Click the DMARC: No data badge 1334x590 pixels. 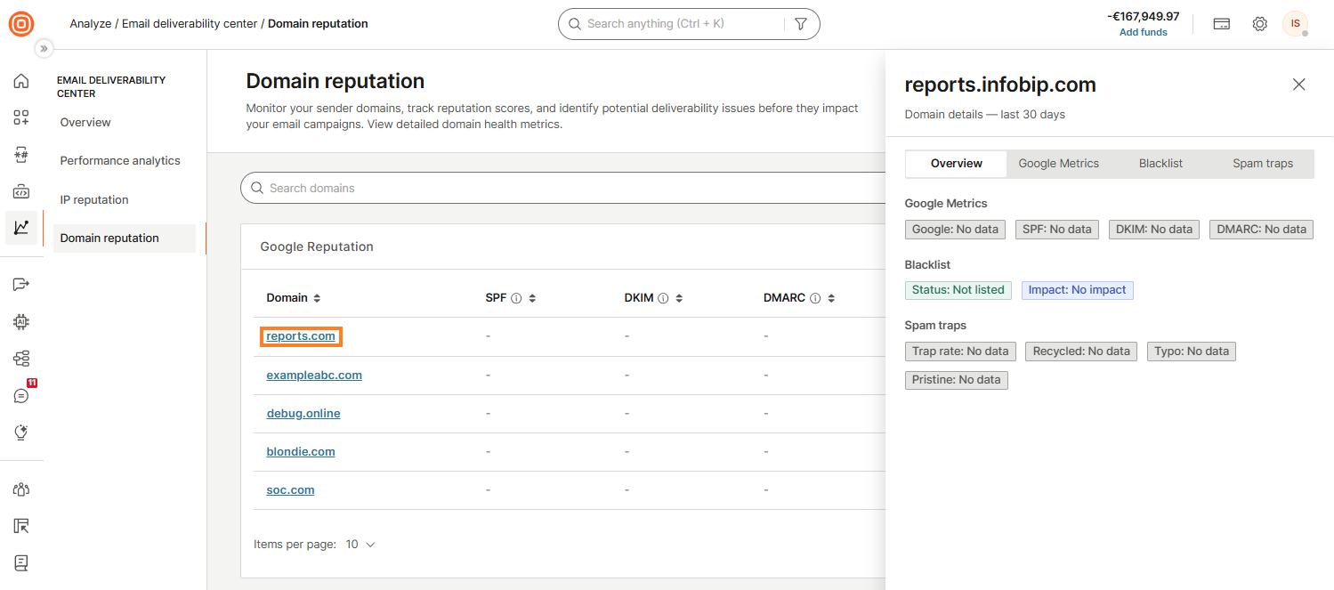(x=1261, y=230)
